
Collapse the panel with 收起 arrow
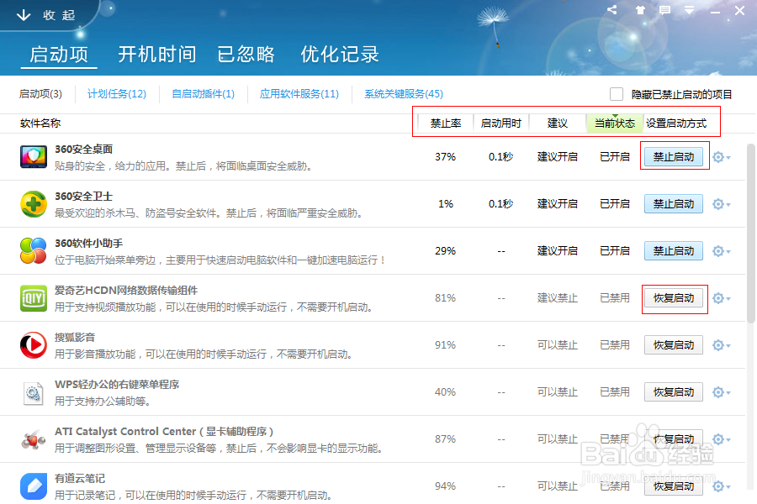45,15
